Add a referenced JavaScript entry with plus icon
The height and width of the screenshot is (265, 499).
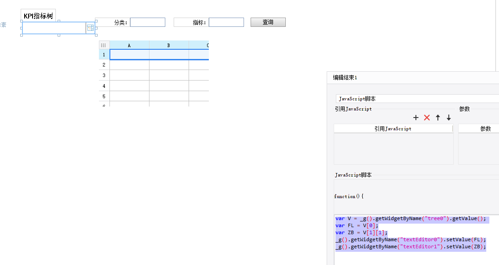(x=415, y=118)
